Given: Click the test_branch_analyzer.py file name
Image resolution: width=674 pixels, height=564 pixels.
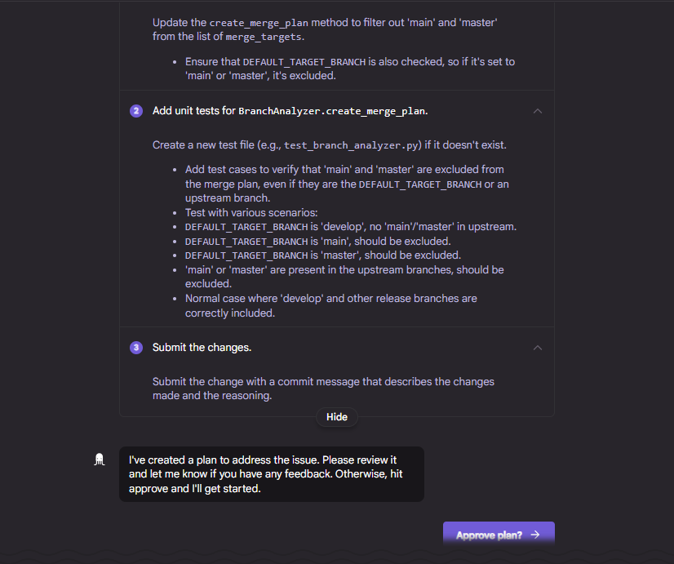Looking at the screenshot, I should click(x=351, y=145).
